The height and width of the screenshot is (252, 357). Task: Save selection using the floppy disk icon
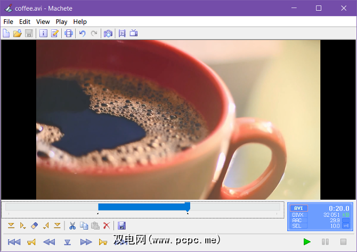[121, 226]
